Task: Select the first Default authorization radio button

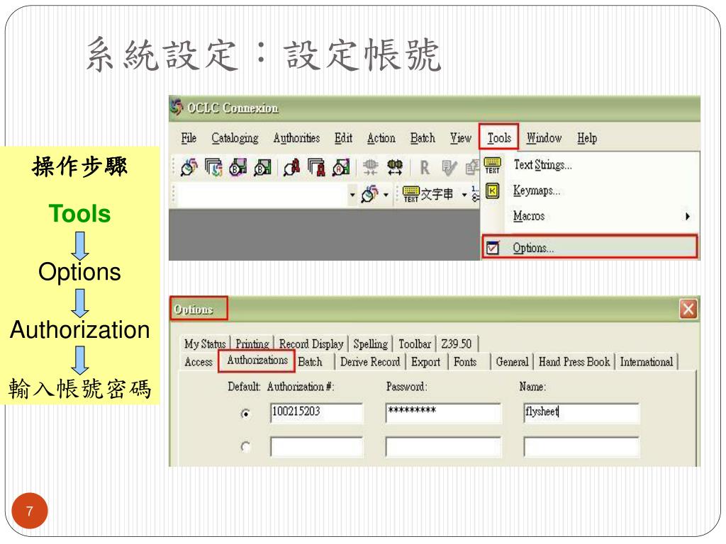Action: tap(246, 414)
